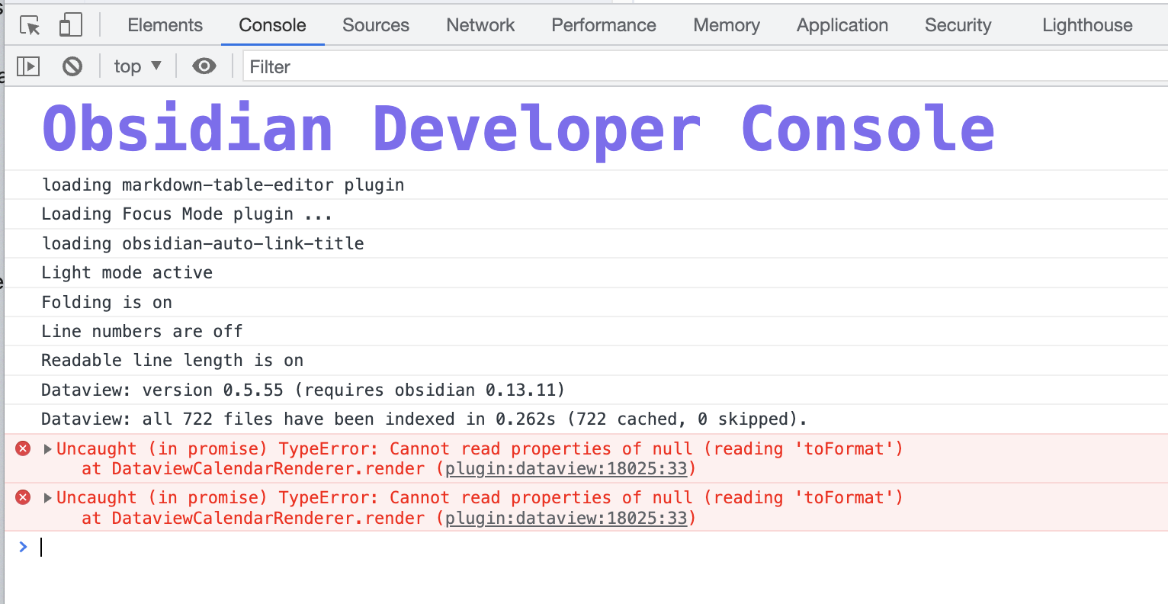Open the plugin:dataview:18025:33 source link
The width and height of the screenshot is (1168, 604).
point(566,469)
